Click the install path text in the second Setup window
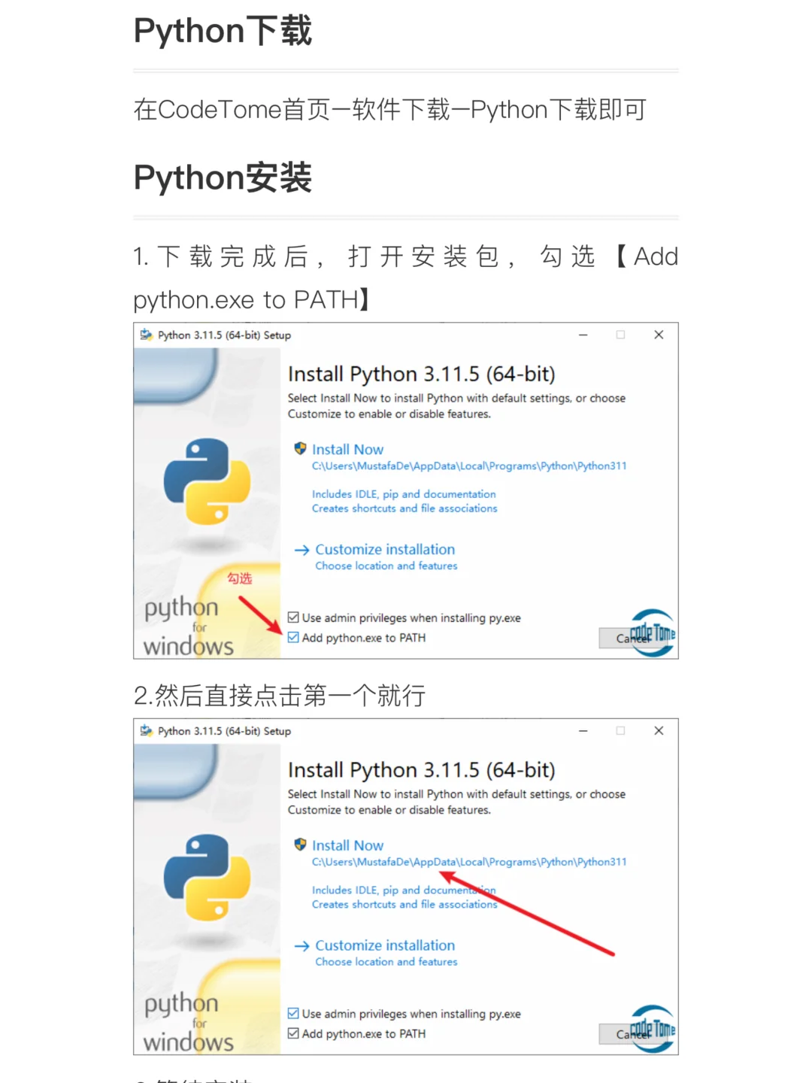812x1083 pixels. pos(469,862)
